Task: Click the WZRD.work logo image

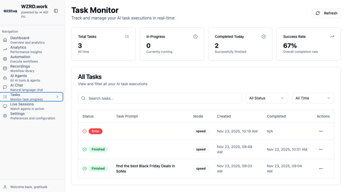Action: click(x=10, y=11)
